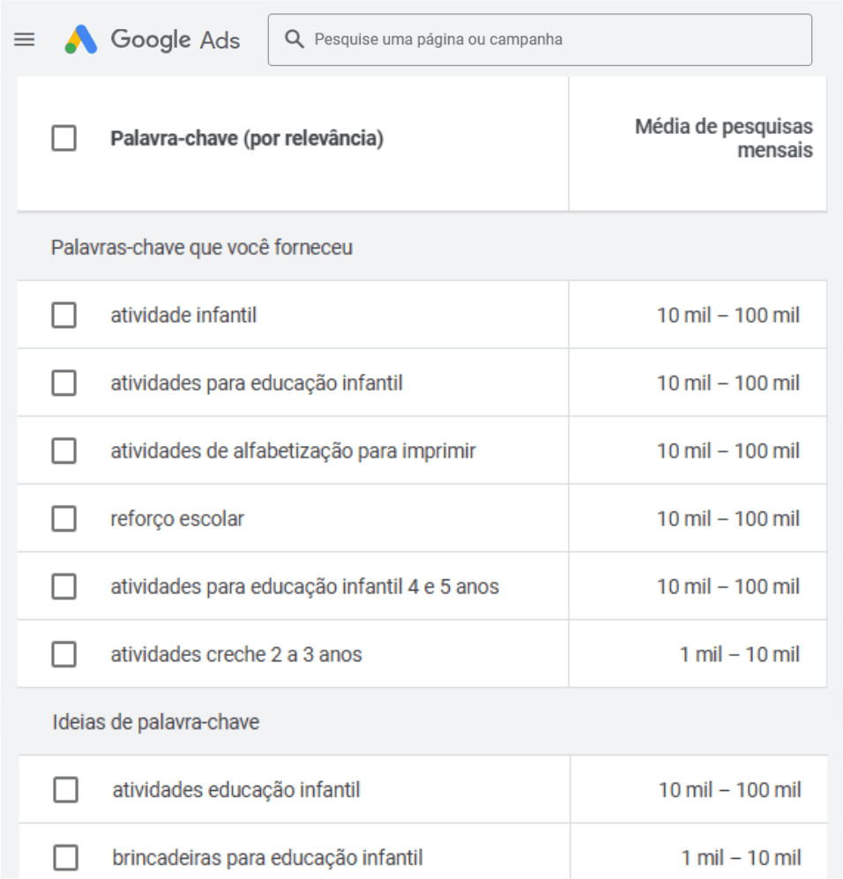
Task: Select 'atividades para educação infantil' checkbox
Action: point(64,383)
